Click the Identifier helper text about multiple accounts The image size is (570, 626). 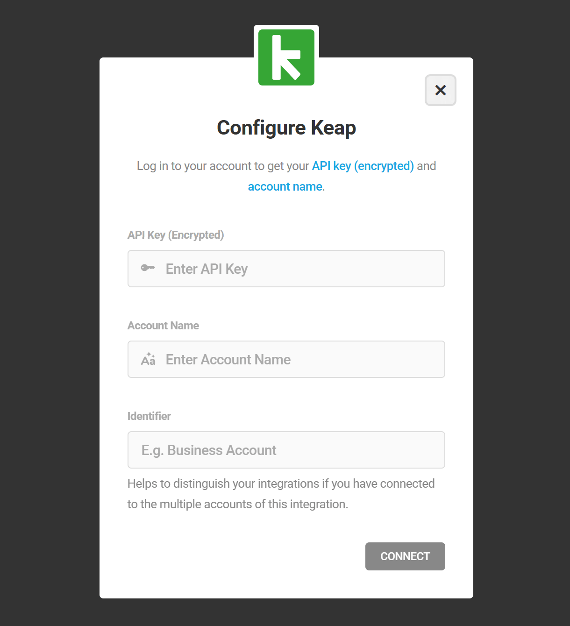pyautogui.click(x=281, y=494)
